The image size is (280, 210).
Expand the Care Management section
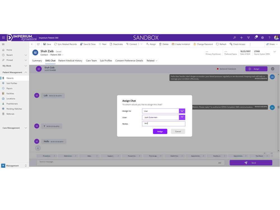25,128
